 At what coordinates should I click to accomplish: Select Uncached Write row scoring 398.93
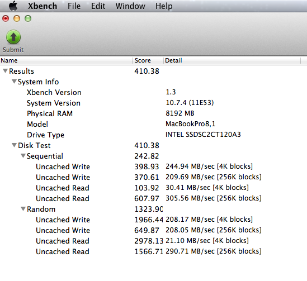point(153,166)
